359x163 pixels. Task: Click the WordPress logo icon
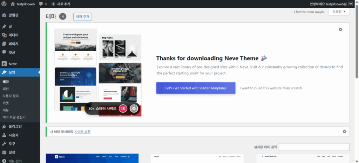pos(4,4)
